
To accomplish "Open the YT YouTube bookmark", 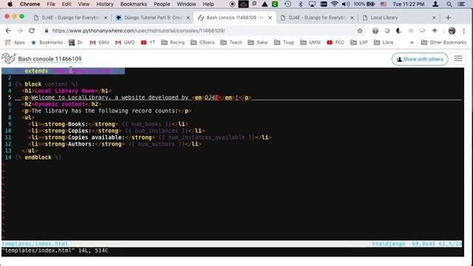I will (148, 43).
